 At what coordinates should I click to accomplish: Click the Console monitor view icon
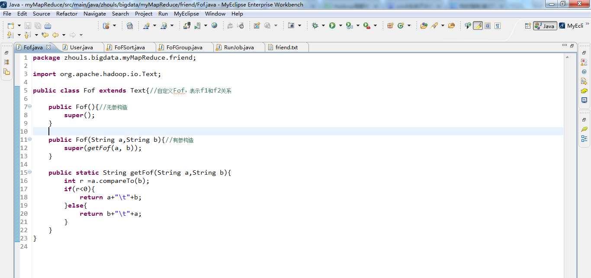coord(584,100)
